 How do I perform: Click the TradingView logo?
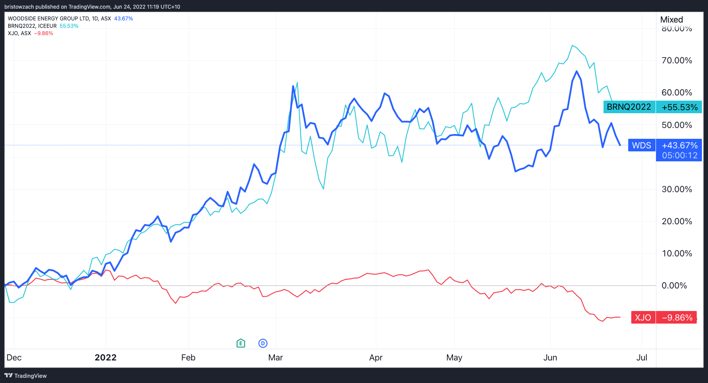[x=26, y=376]
